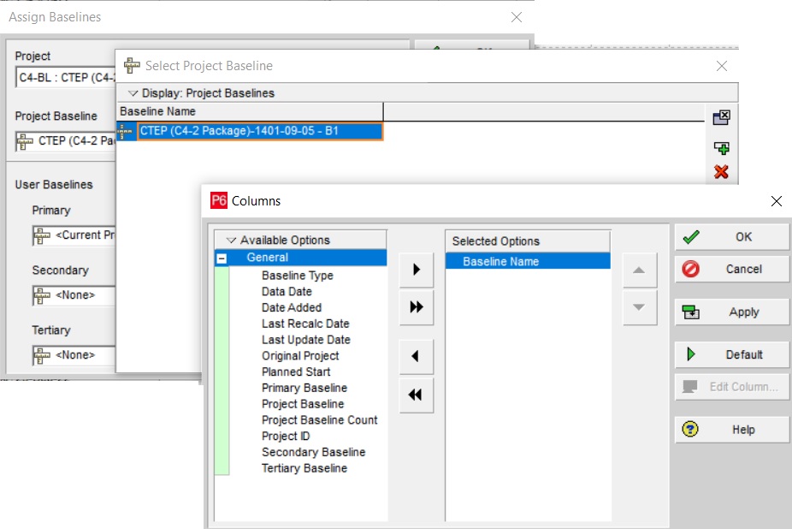This screenshot has width=792, height=529.
Task: Remove all columns with double left arrow
Action: (417, 395)
